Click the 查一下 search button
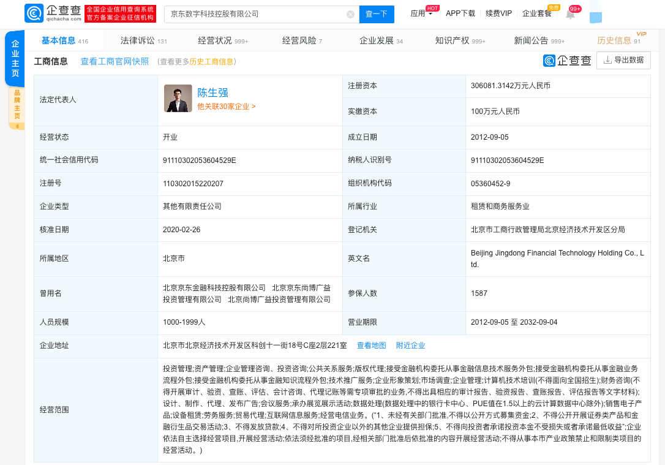 [377, 14]
